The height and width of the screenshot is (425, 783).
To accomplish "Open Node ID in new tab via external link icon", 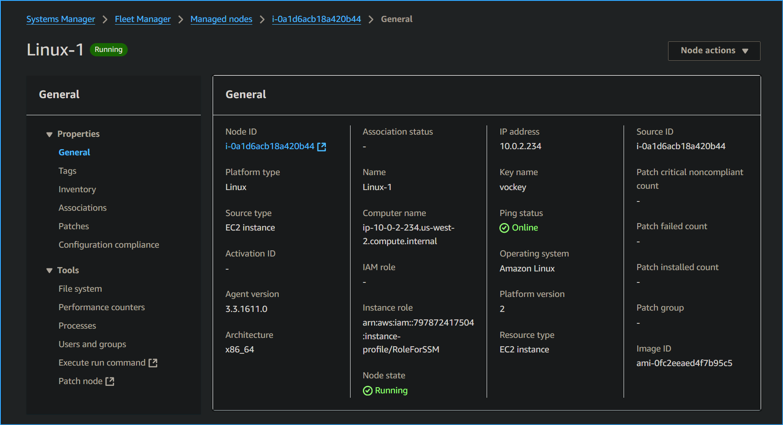I will 321,147.
